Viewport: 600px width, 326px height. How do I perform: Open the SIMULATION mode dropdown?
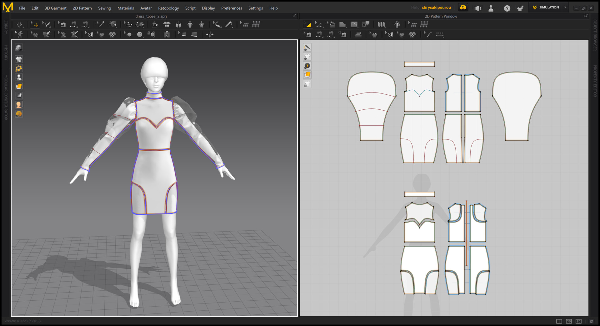(565, 8)
